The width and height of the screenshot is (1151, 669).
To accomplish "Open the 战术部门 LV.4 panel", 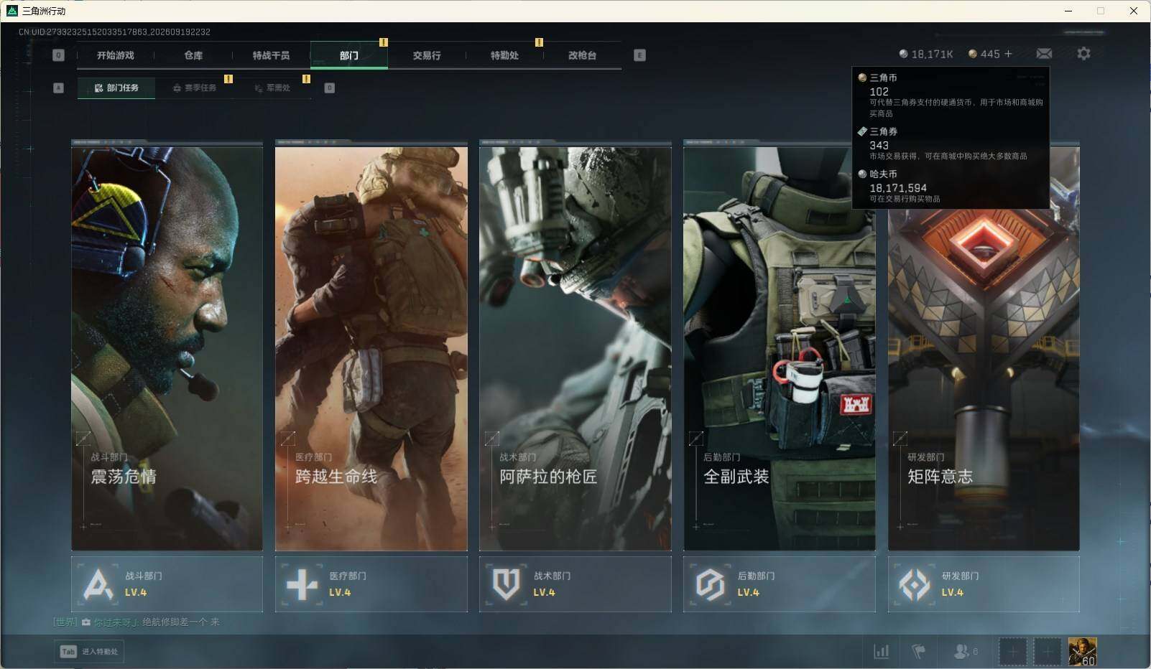I will (x=575, y=584).
